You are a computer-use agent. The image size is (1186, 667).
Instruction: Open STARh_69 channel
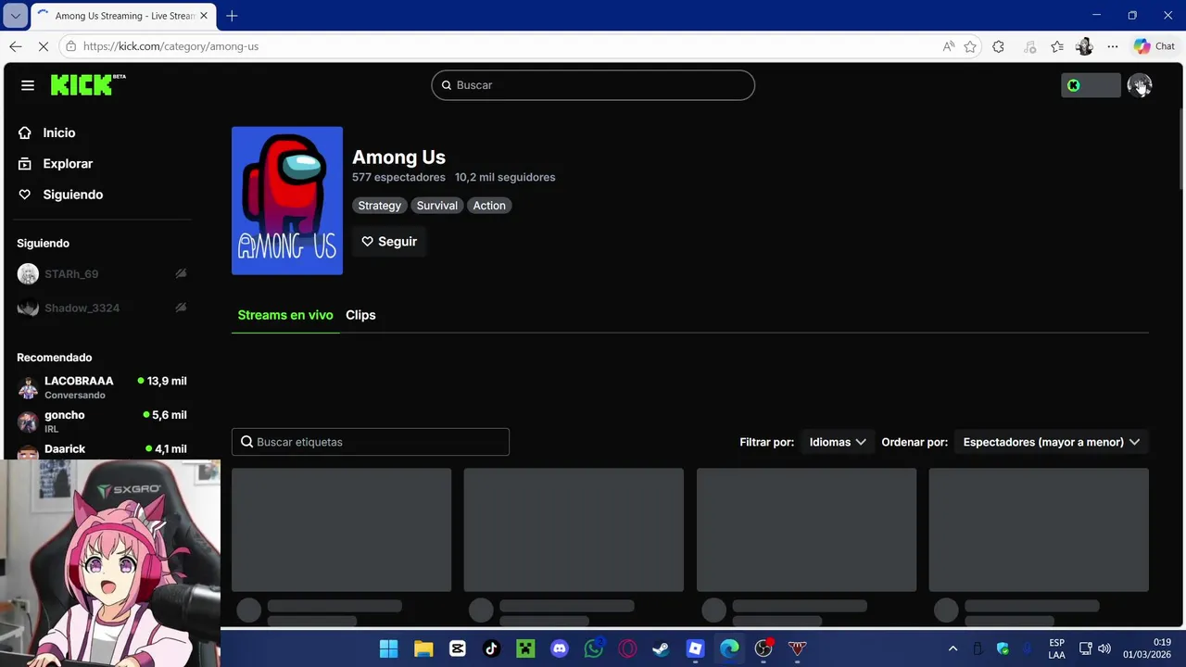[x=71, y=274]
